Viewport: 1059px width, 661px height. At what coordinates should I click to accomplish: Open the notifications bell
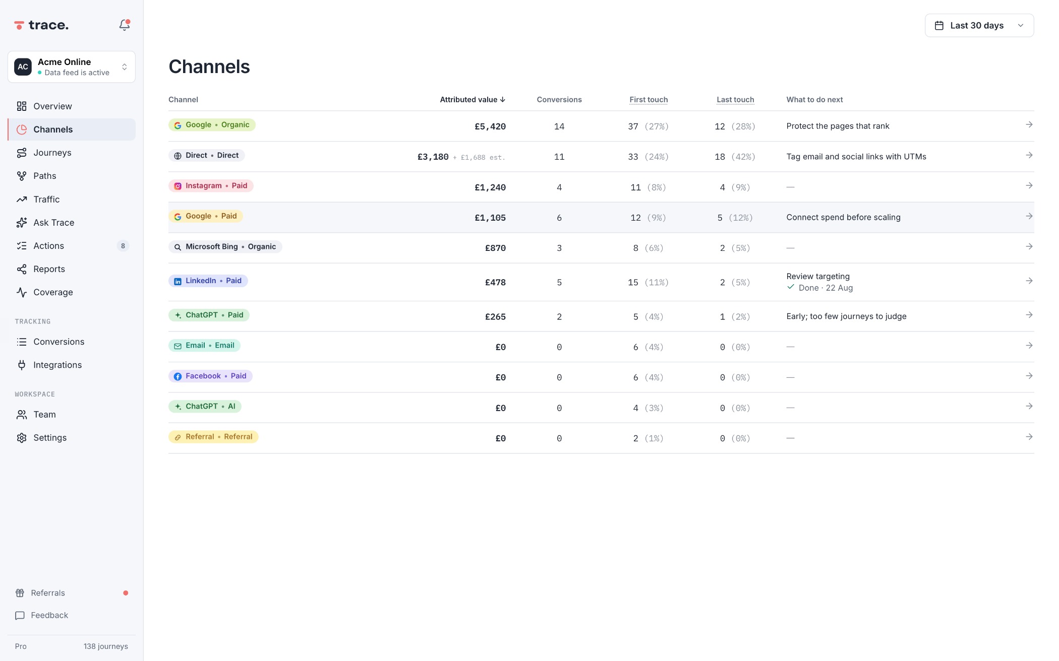tap(125, 25)
